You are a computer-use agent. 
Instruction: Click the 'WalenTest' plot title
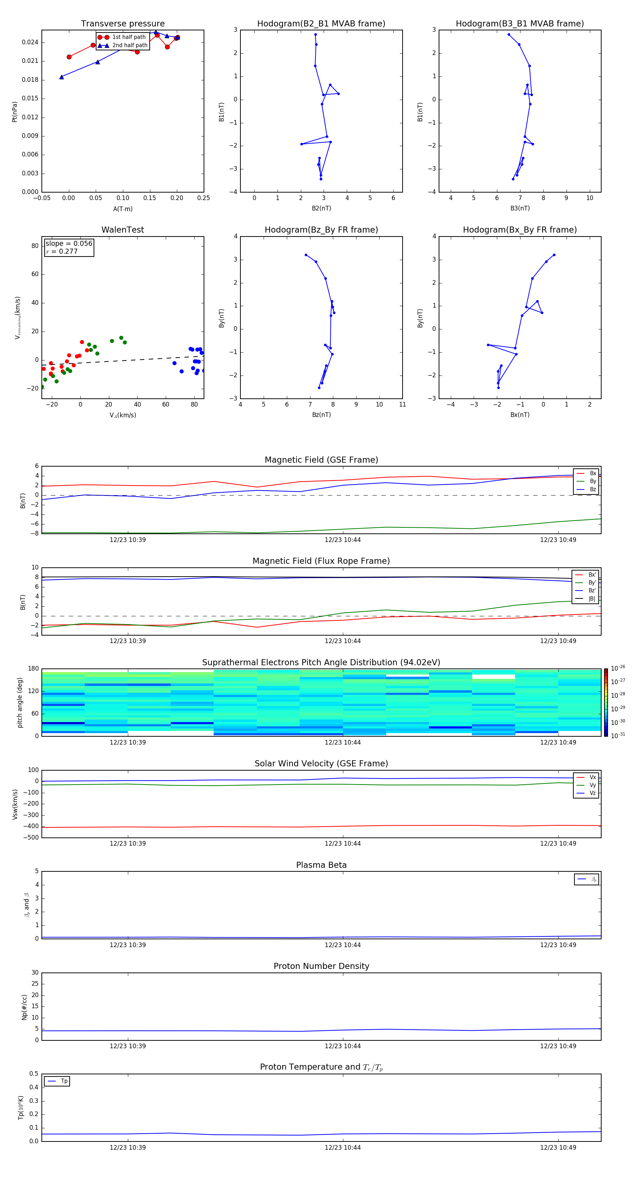pos(123,230)
